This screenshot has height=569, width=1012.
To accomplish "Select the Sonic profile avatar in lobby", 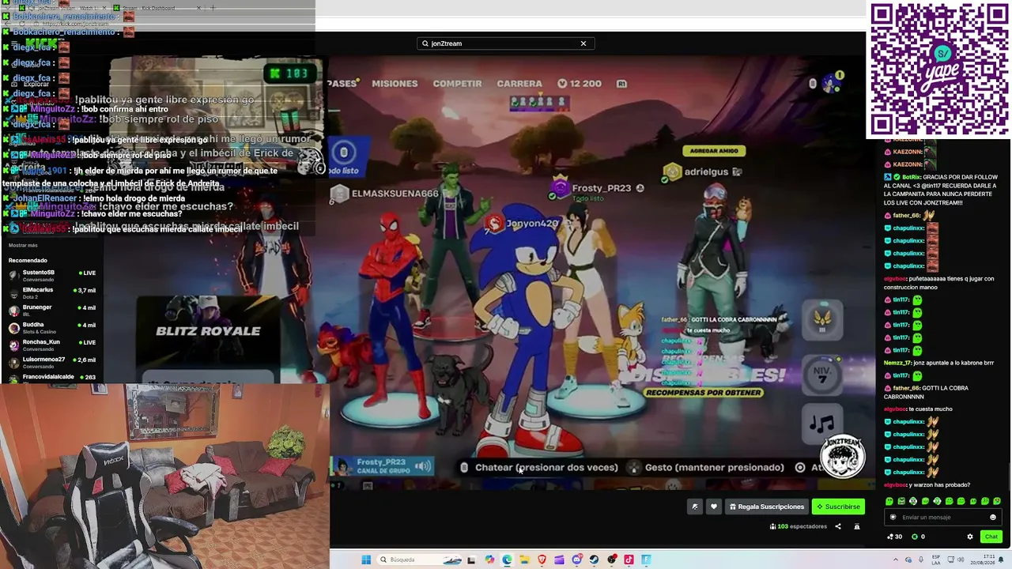I will [x=830, y=83].
